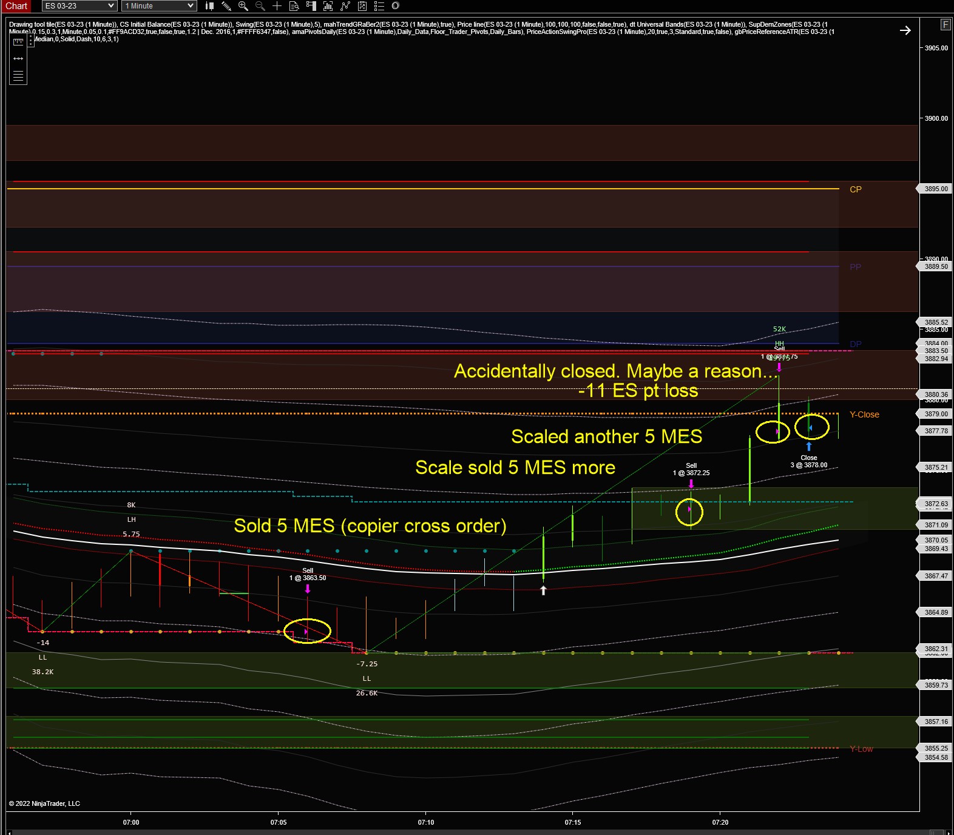Select the 'Scale sold 5 MES more' annotation
Viewport: 954px width, 835px height.
point(515,467)
